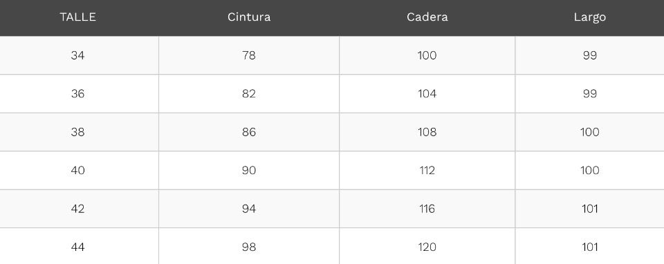Click size 34 in TALLE column
This screenshot has width=664, height=264.
click(78, 55)
